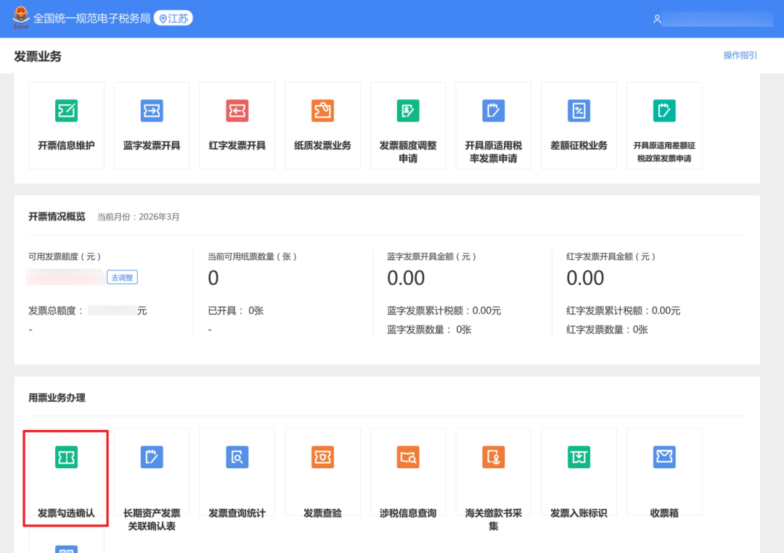Open 发票查验 orange icon
The image size is (784, 553).
(x=322, y=457)
